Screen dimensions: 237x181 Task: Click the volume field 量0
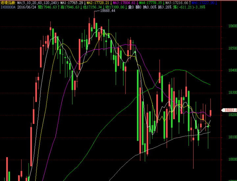[x=131, y=7]
